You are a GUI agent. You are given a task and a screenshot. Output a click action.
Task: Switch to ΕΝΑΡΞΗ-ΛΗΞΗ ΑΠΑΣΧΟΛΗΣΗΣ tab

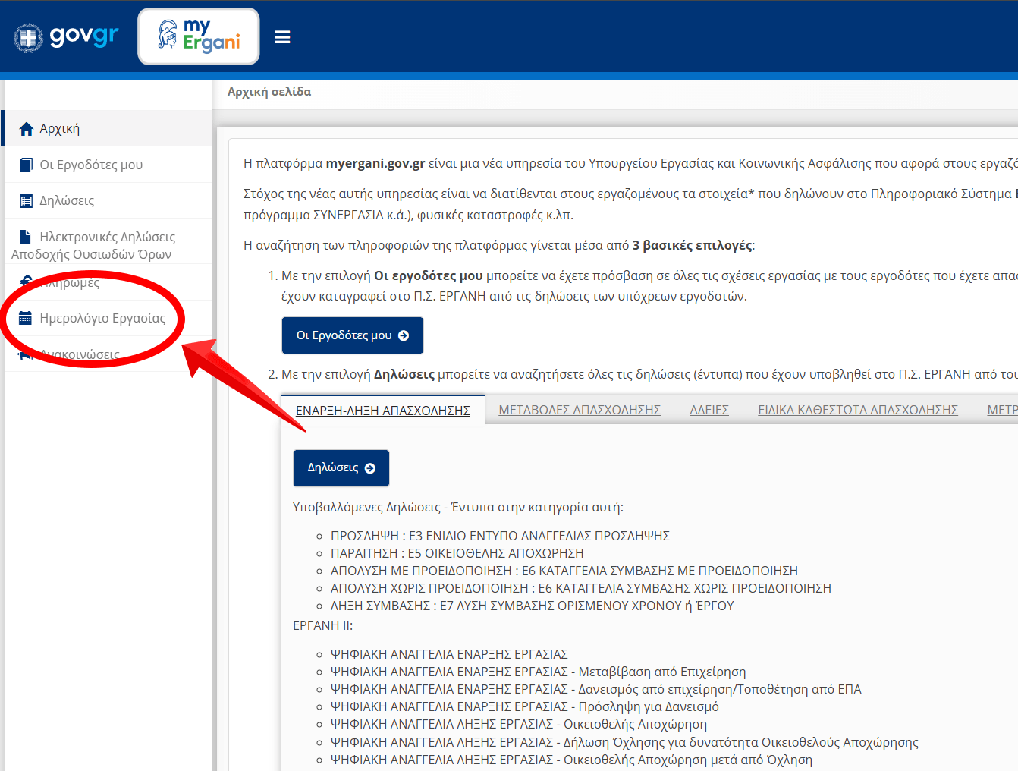(382, 411)
